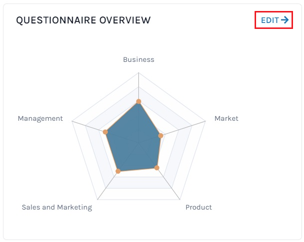
Task: Click the arrow icon next to EDIT
Action: (285, 20)
